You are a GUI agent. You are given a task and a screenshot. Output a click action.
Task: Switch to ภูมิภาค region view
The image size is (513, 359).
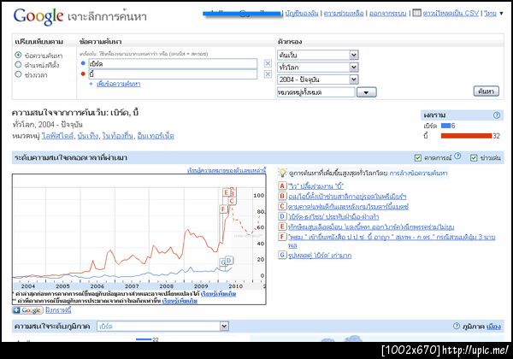coord(474,327)
